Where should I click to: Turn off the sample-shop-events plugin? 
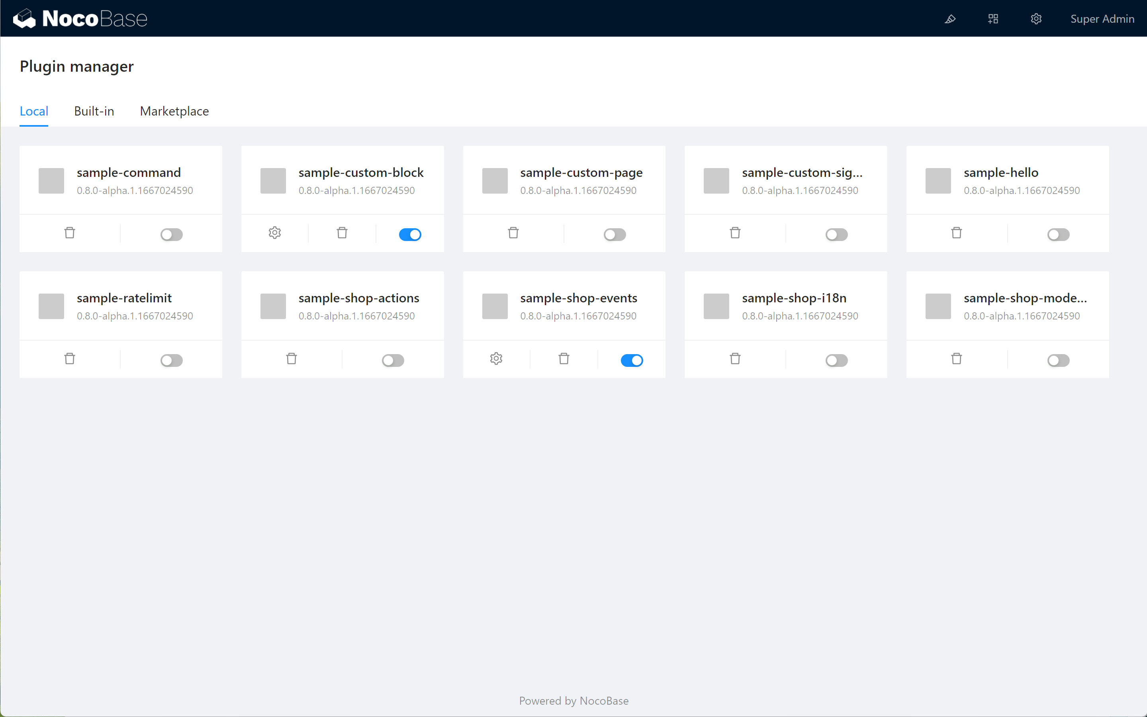[632, 360]
